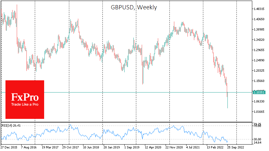Click the 12 Apr 2020 date label
This screenshot has width=269, height=151.
[153, 147]
